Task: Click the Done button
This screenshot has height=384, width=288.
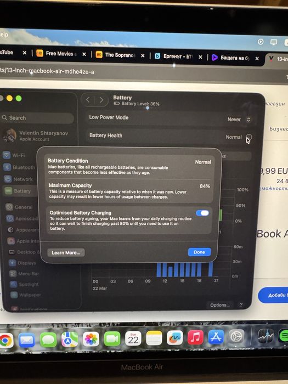Action: pyautogui.click(x=199, y=252)
